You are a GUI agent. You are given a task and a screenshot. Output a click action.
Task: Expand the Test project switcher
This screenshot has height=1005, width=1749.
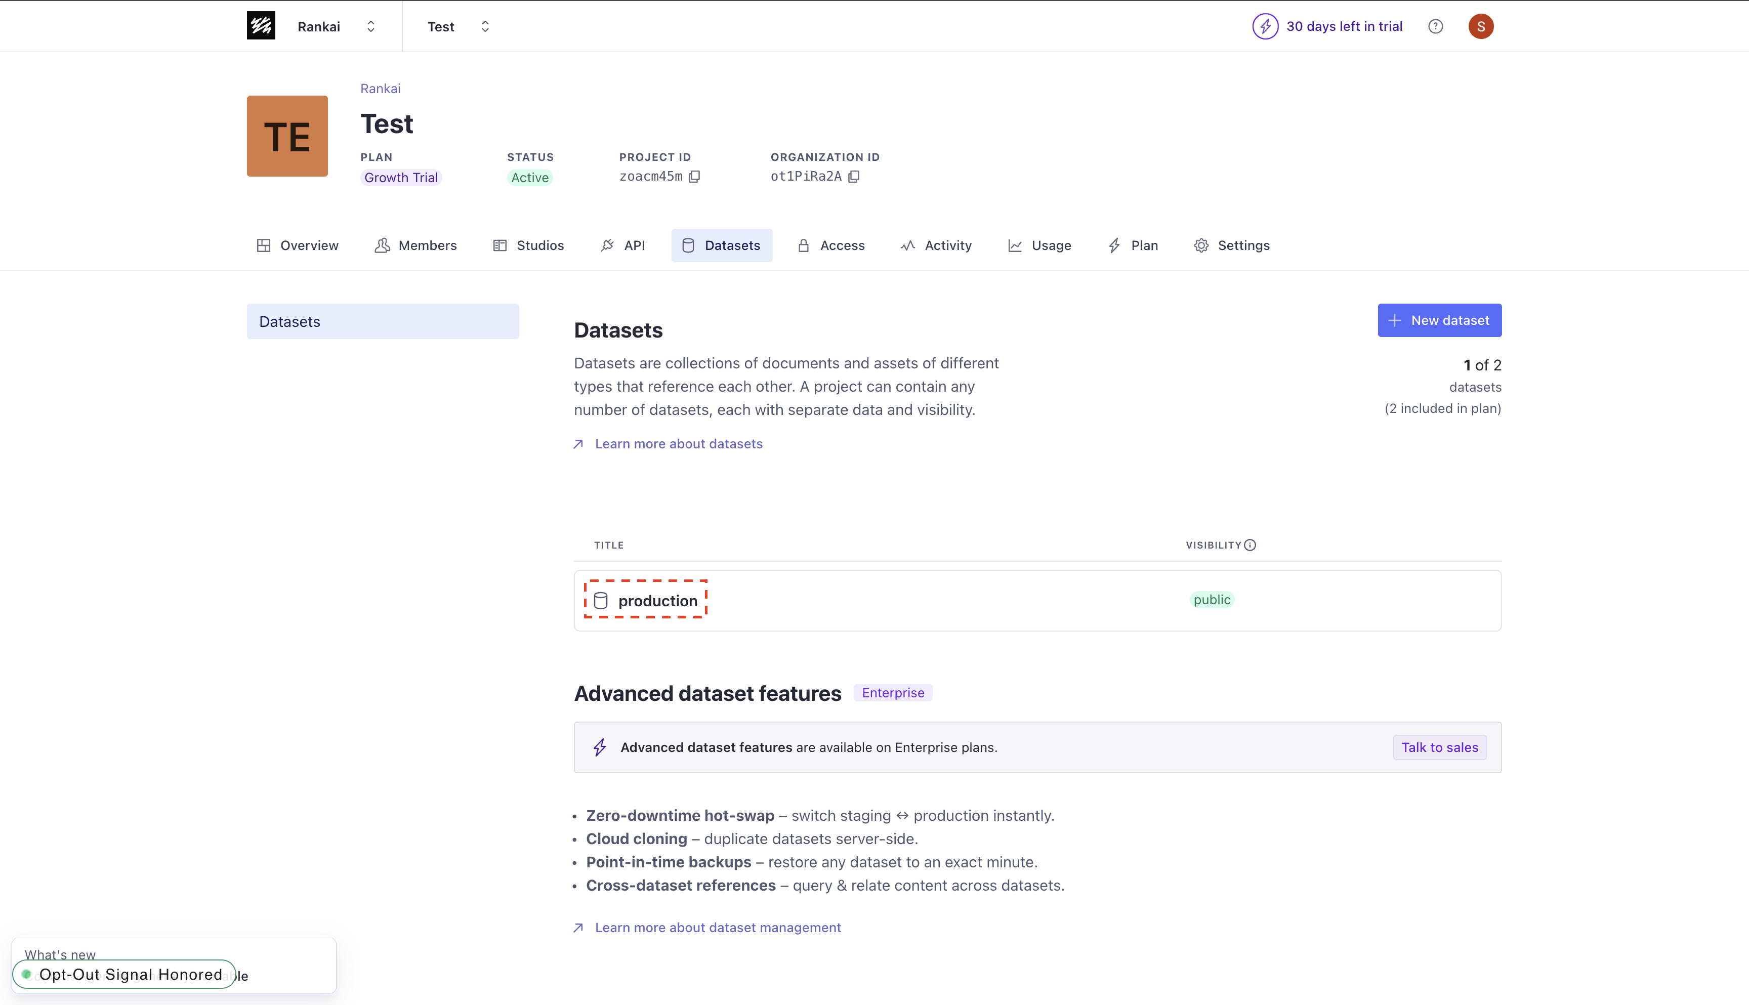pos(484,26)
